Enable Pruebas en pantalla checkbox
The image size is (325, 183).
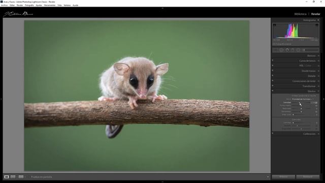pyautogui.click(x=29, y=177)
